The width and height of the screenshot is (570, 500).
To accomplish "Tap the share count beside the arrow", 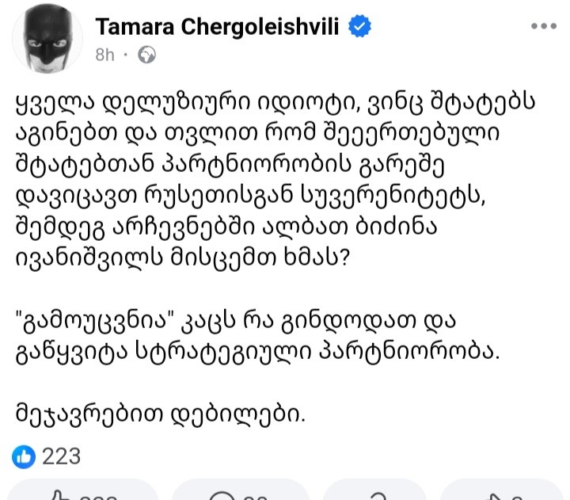I will pos(515,497).
